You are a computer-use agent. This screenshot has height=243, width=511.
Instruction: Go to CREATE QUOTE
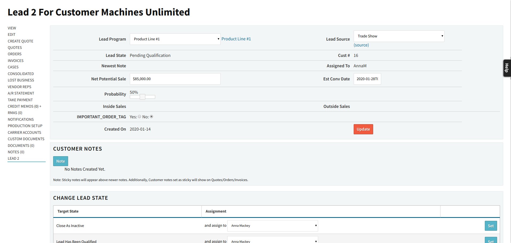point(21,41)
